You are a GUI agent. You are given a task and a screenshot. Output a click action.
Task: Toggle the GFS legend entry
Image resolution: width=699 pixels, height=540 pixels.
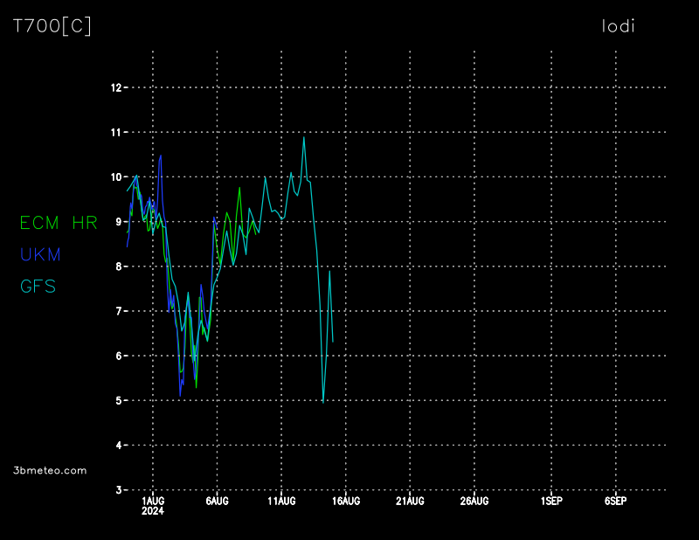[38, 286]
